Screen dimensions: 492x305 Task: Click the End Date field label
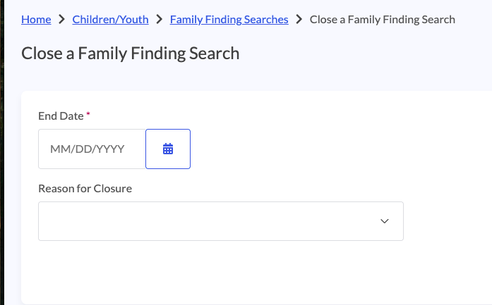click(x=61, y=116)
